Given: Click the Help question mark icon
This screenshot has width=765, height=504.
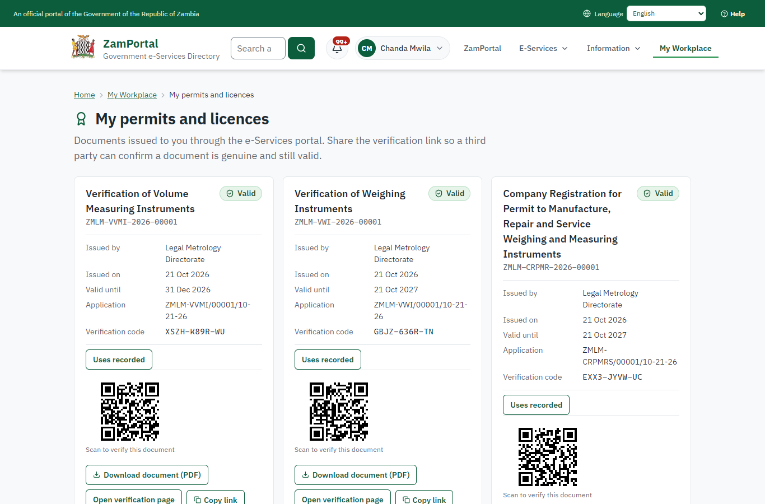Looking at the screenshot, I should (x=724, y=13).
